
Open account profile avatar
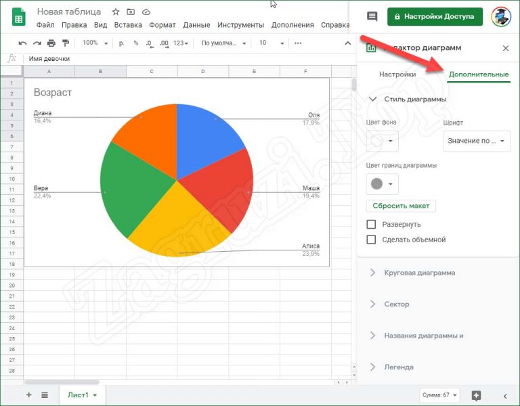tap(501, 16)
